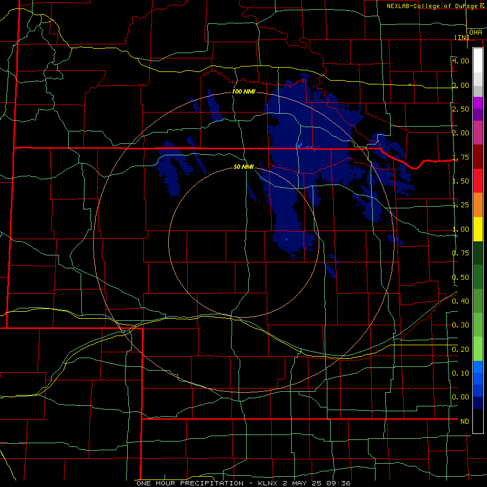Pick the yellow swatch beside 1.00

point(478,229)
